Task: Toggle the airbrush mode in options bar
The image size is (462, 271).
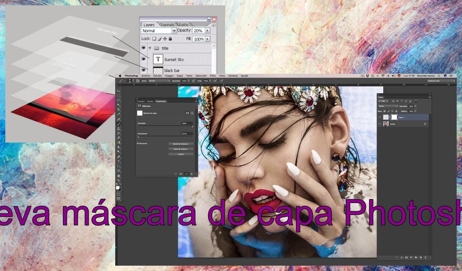Action: (x=215, y=81)
